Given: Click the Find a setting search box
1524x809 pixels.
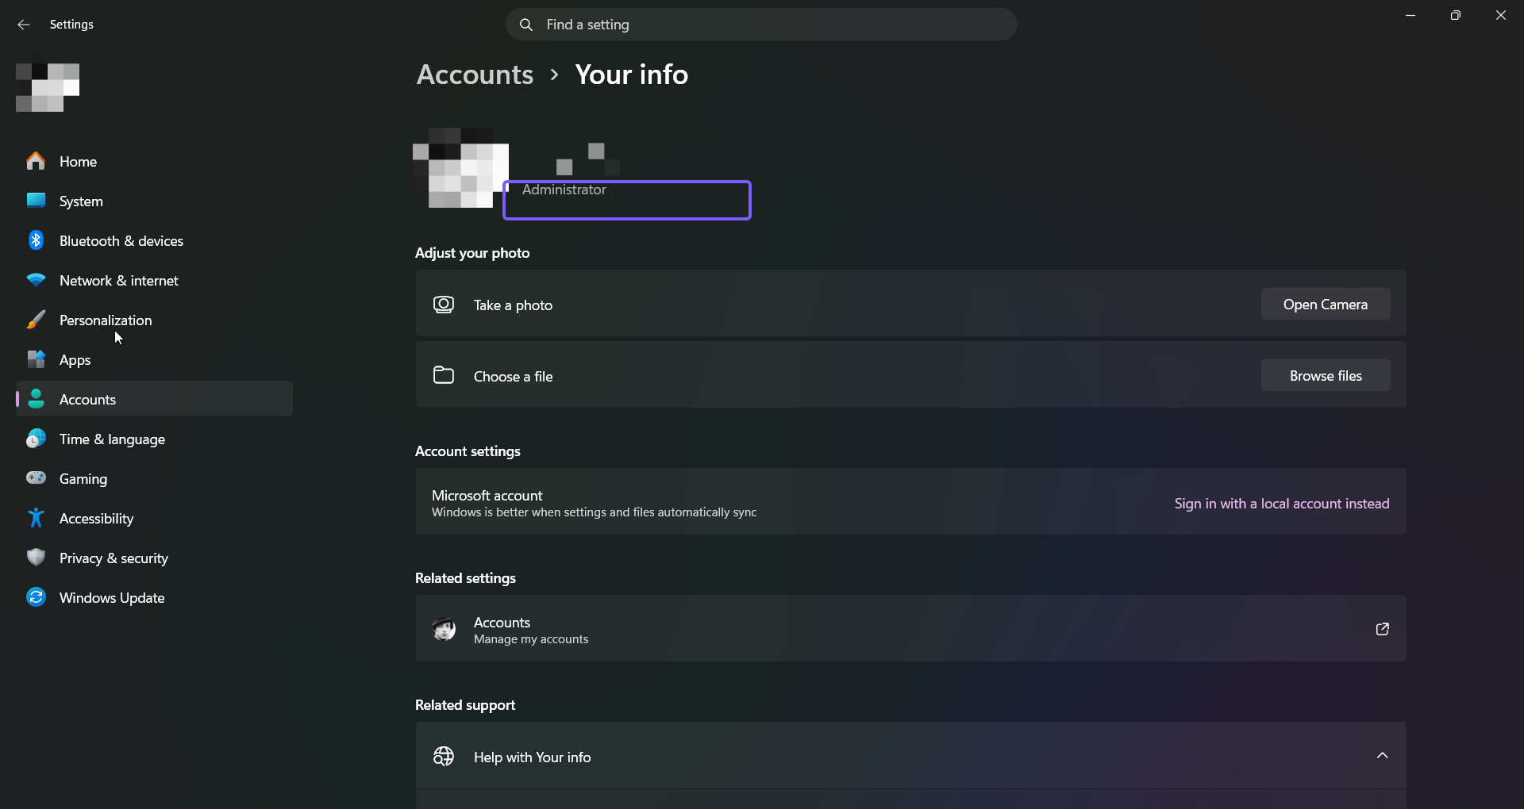Looking at the screenshot, I should coord(761,25).
